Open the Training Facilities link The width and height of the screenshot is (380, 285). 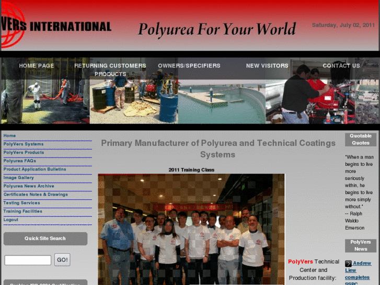click(x=23, y=211)
